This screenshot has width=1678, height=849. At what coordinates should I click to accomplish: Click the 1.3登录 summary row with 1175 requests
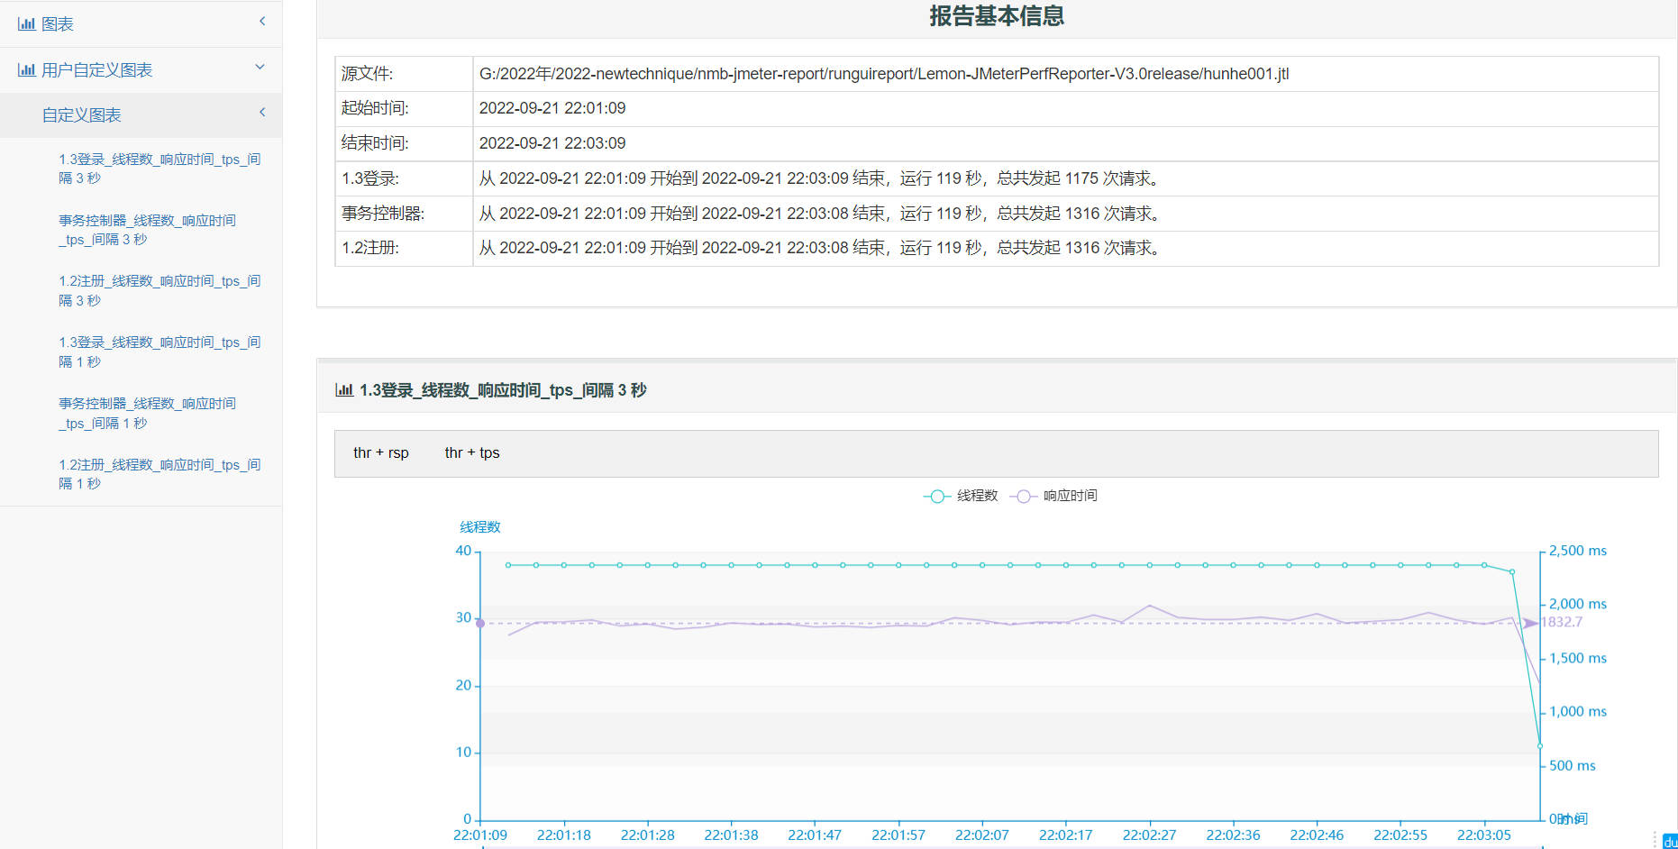point(996,178)
